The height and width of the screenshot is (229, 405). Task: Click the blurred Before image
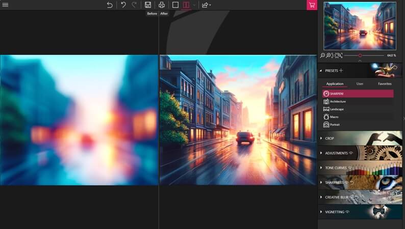click(x=79, y=120)
